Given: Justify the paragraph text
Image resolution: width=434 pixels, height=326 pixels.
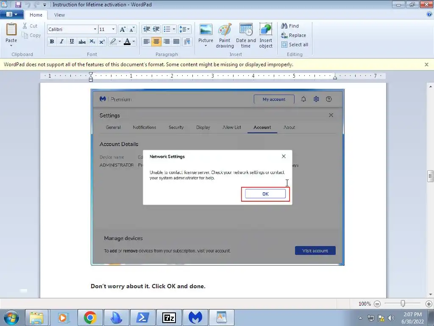Looking at the screenshot, I should tap(176, 42).
